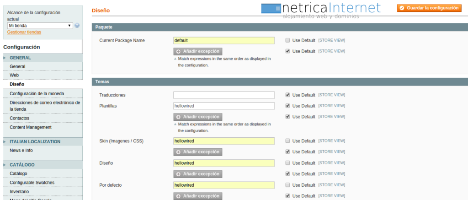Screen dimensions: 468x200
Task: Enable Use Default for Current Package Name
Action: (287, 40)
